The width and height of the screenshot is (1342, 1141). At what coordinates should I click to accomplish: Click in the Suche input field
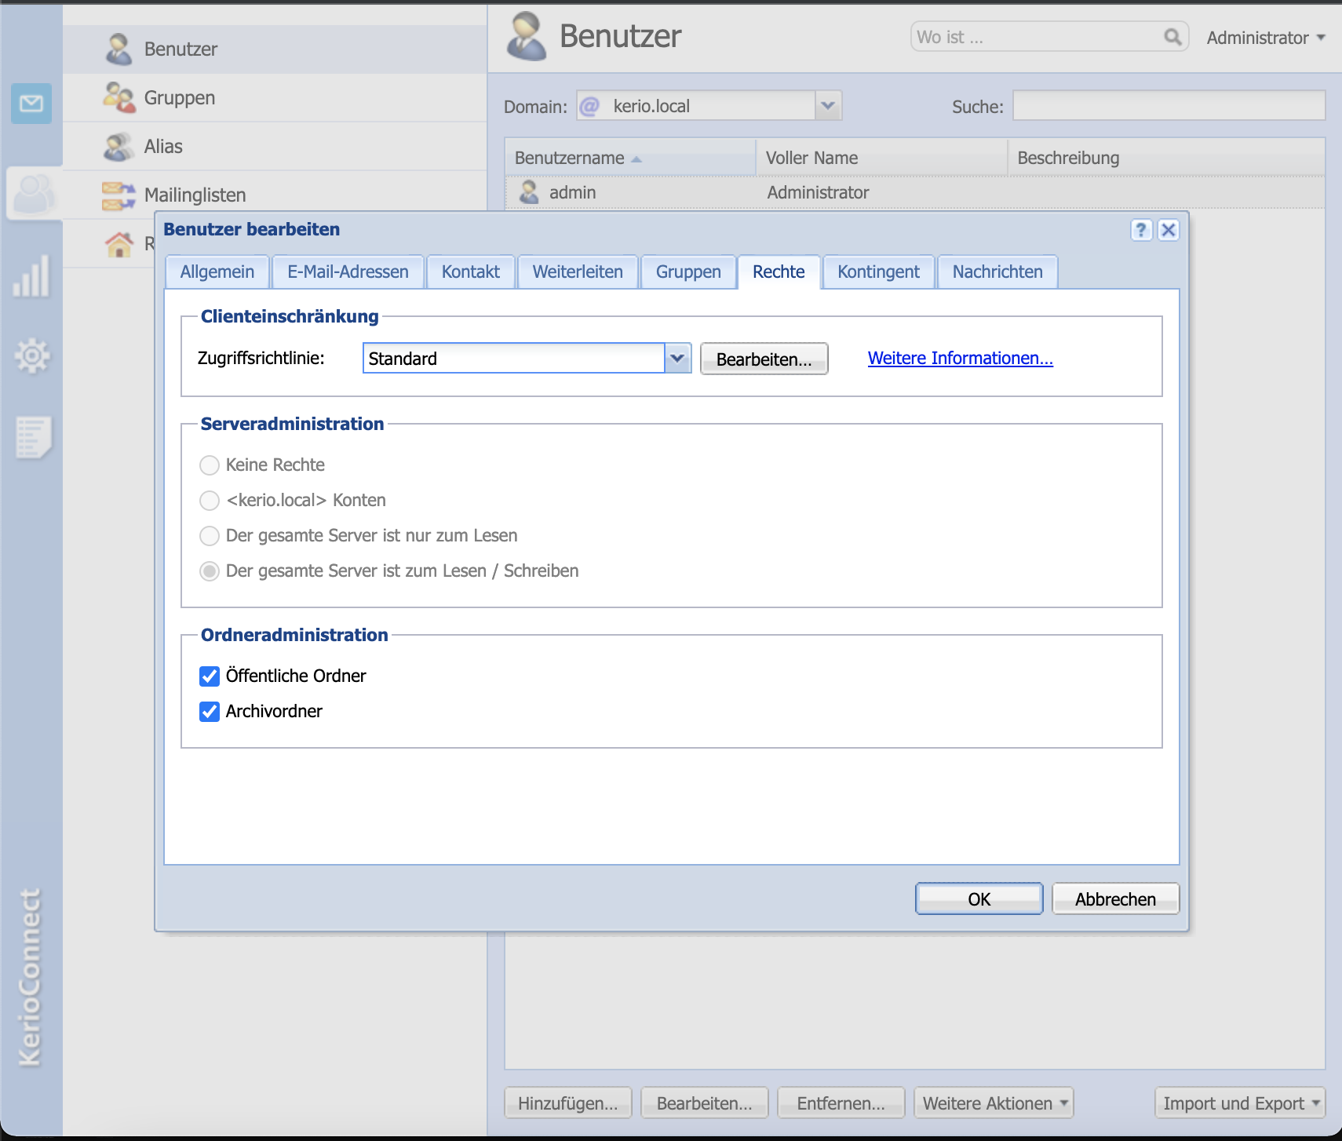[x=1168, y=106]
